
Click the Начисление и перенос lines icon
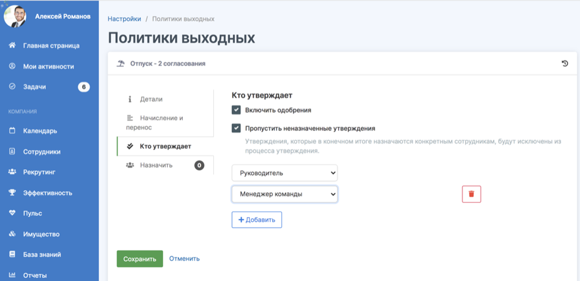[130, 118]
